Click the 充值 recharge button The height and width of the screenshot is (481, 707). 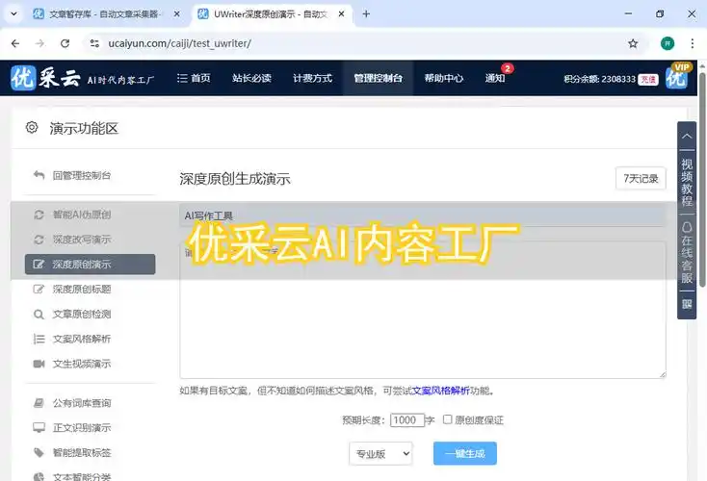click(x=648, y=79)
